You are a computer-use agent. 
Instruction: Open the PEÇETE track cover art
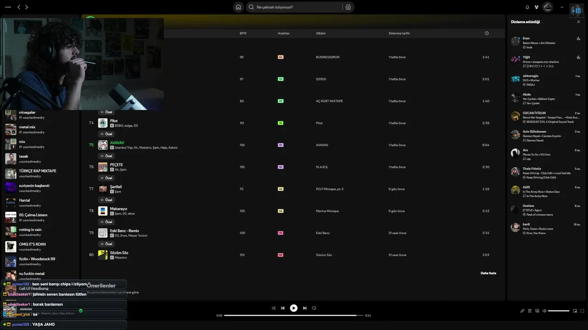102,167
